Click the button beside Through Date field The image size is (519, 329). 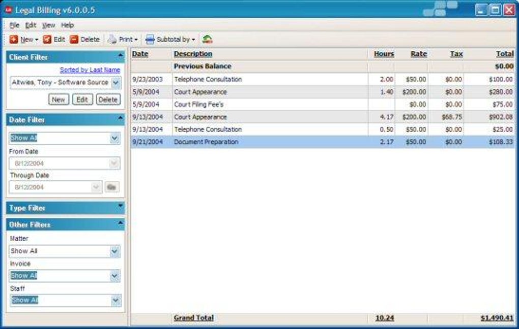[x=112, y=187]
